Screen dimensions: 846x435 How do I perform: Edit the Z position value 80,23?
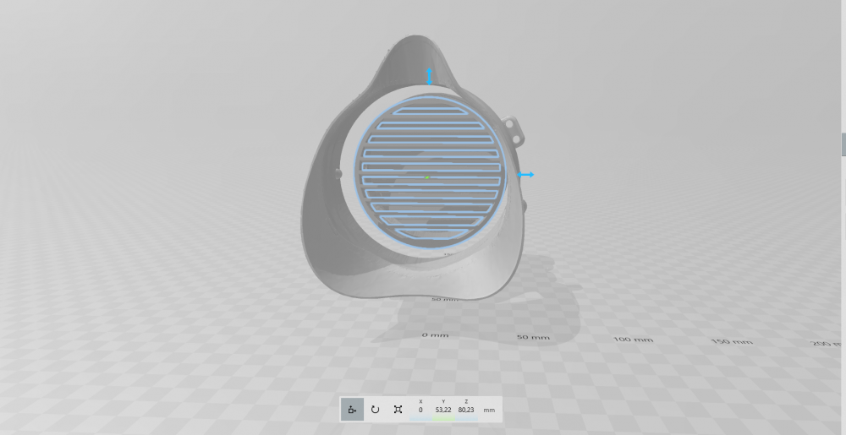(x=466, y=410)
